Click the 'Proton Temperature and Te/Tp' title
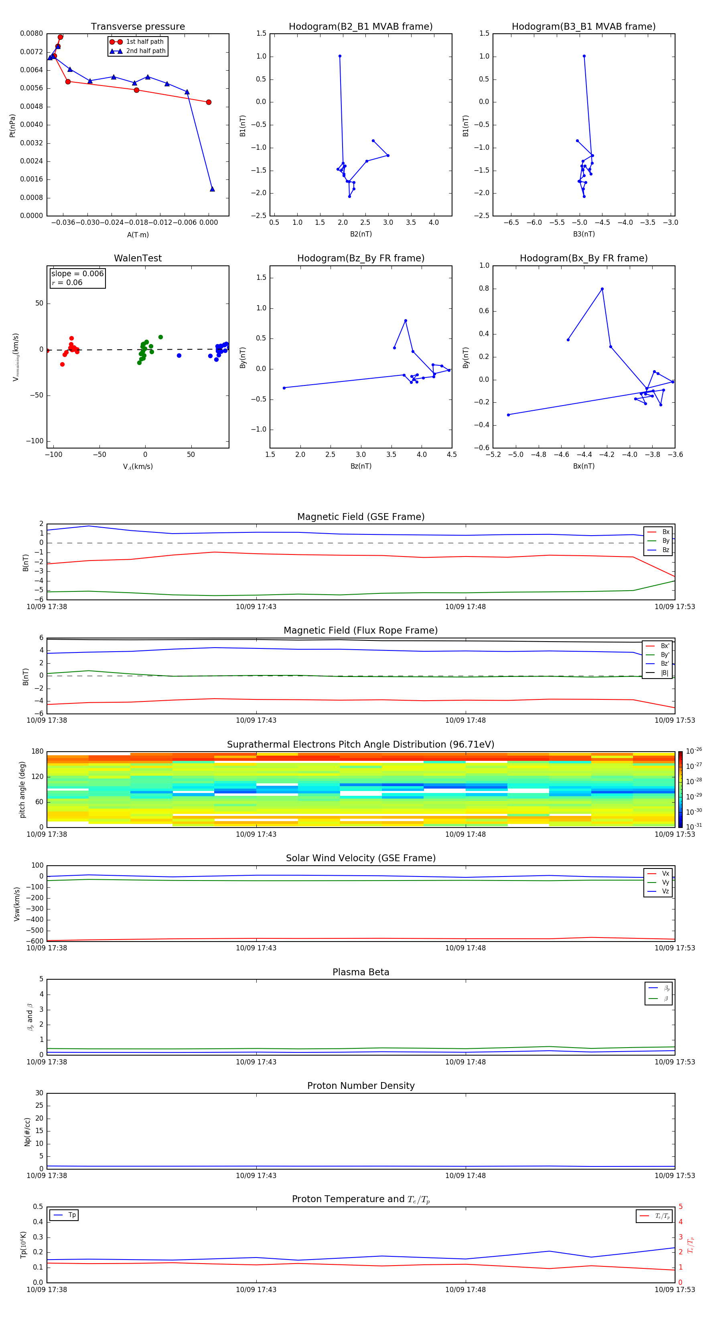The image size is (722, 1325). tap(361, 1199)
